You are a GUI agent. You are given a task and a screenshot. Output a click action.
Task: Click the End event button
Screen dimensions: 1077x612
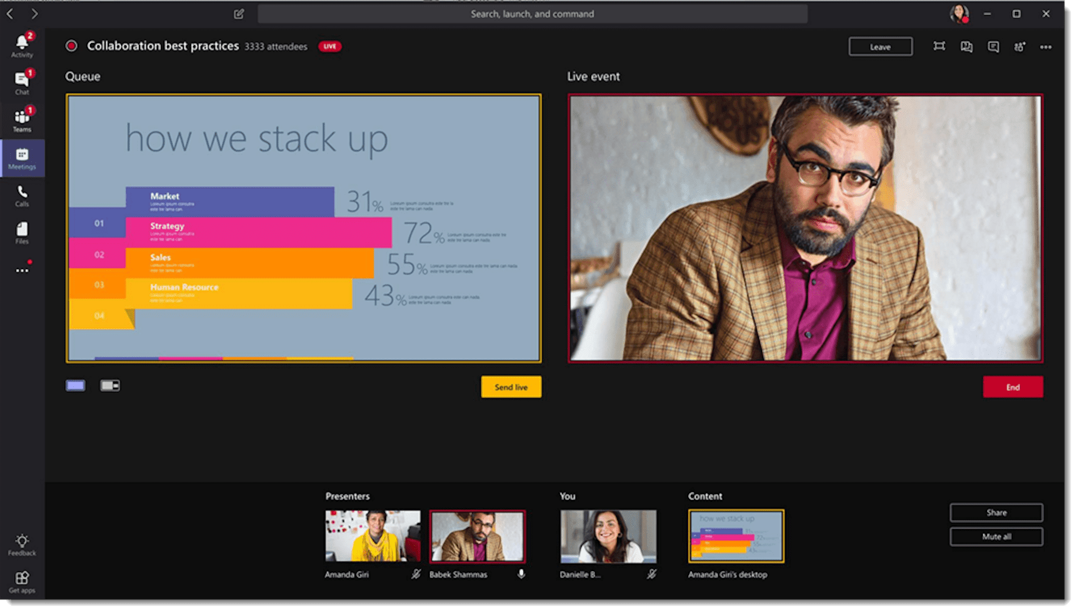[1011, 386]
